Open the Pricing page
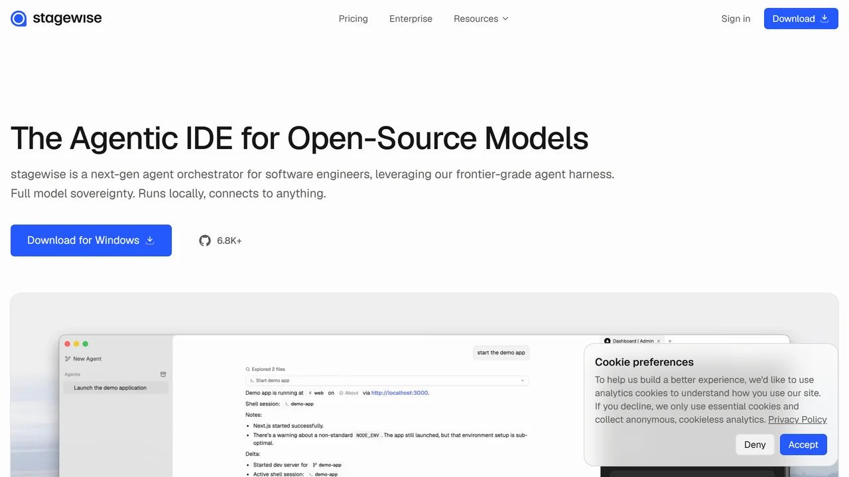 (353, 19)
